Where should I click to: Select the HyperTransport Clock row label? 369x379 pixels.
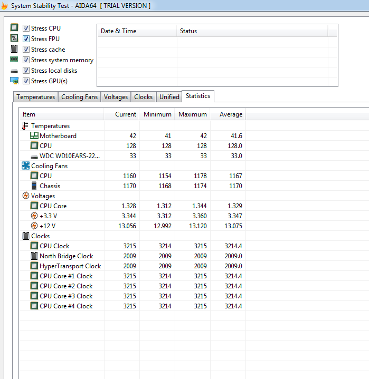pyautogui.click(x=70, y=266)
